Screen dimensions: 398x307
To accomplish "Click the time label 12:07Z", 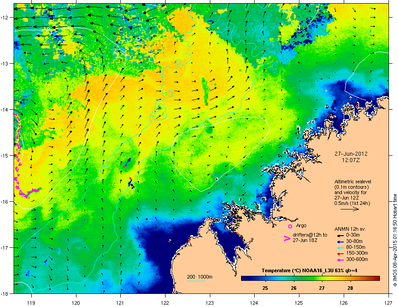I will click(351, 160).
